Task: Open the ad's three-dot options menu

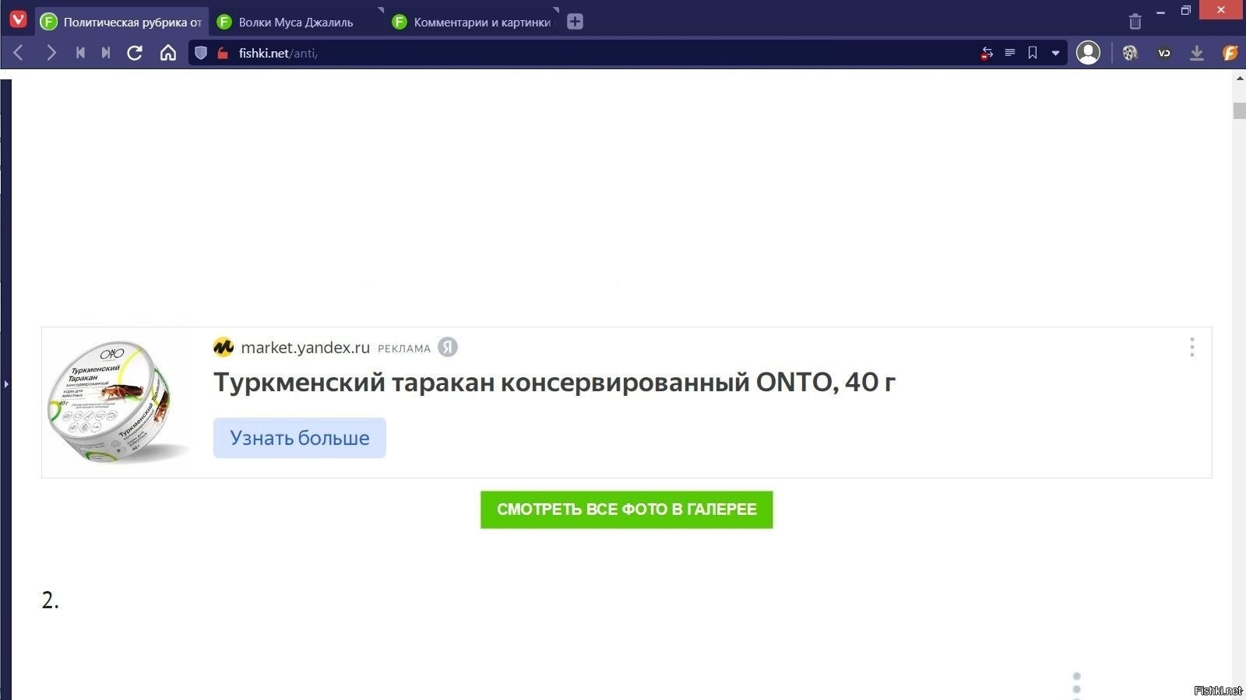Action: (x=1191, y=347)
